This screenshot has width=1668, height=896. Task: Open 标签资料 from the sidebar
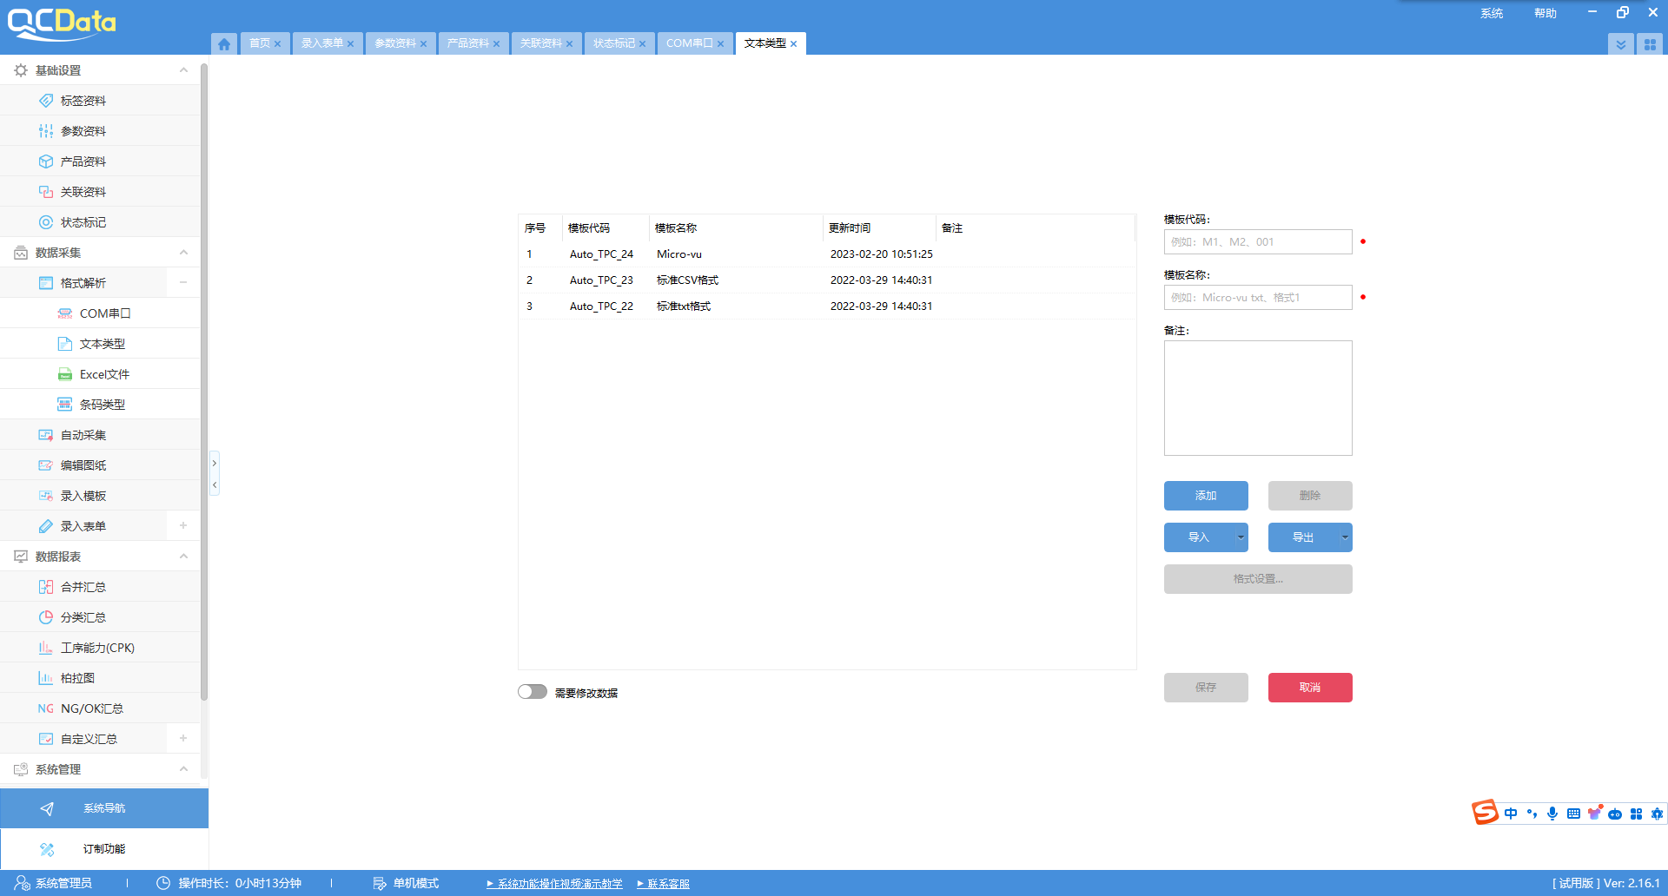point(83,101)
